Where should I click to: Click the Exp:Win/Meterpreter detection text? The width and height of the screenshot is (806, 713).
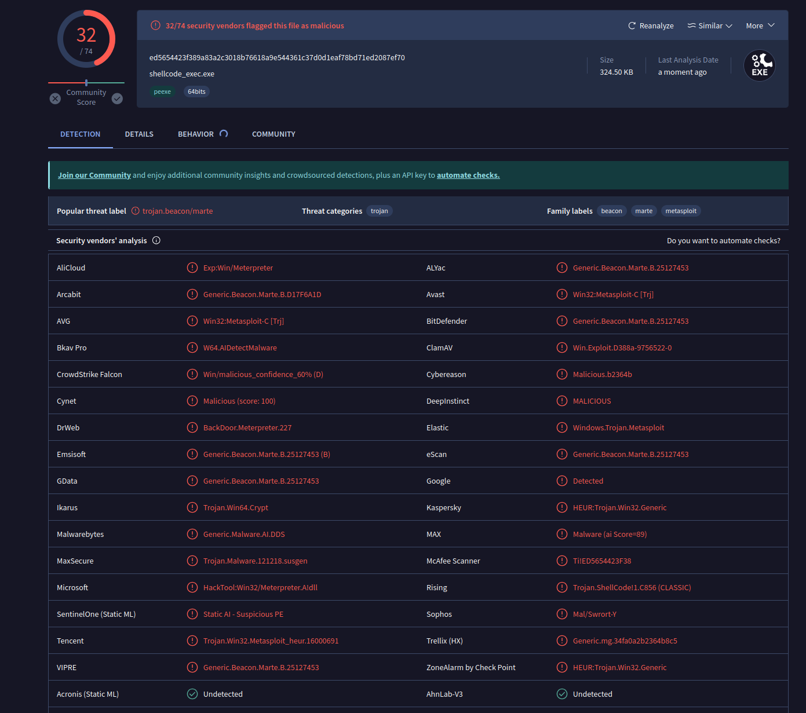tap(238, 268)
